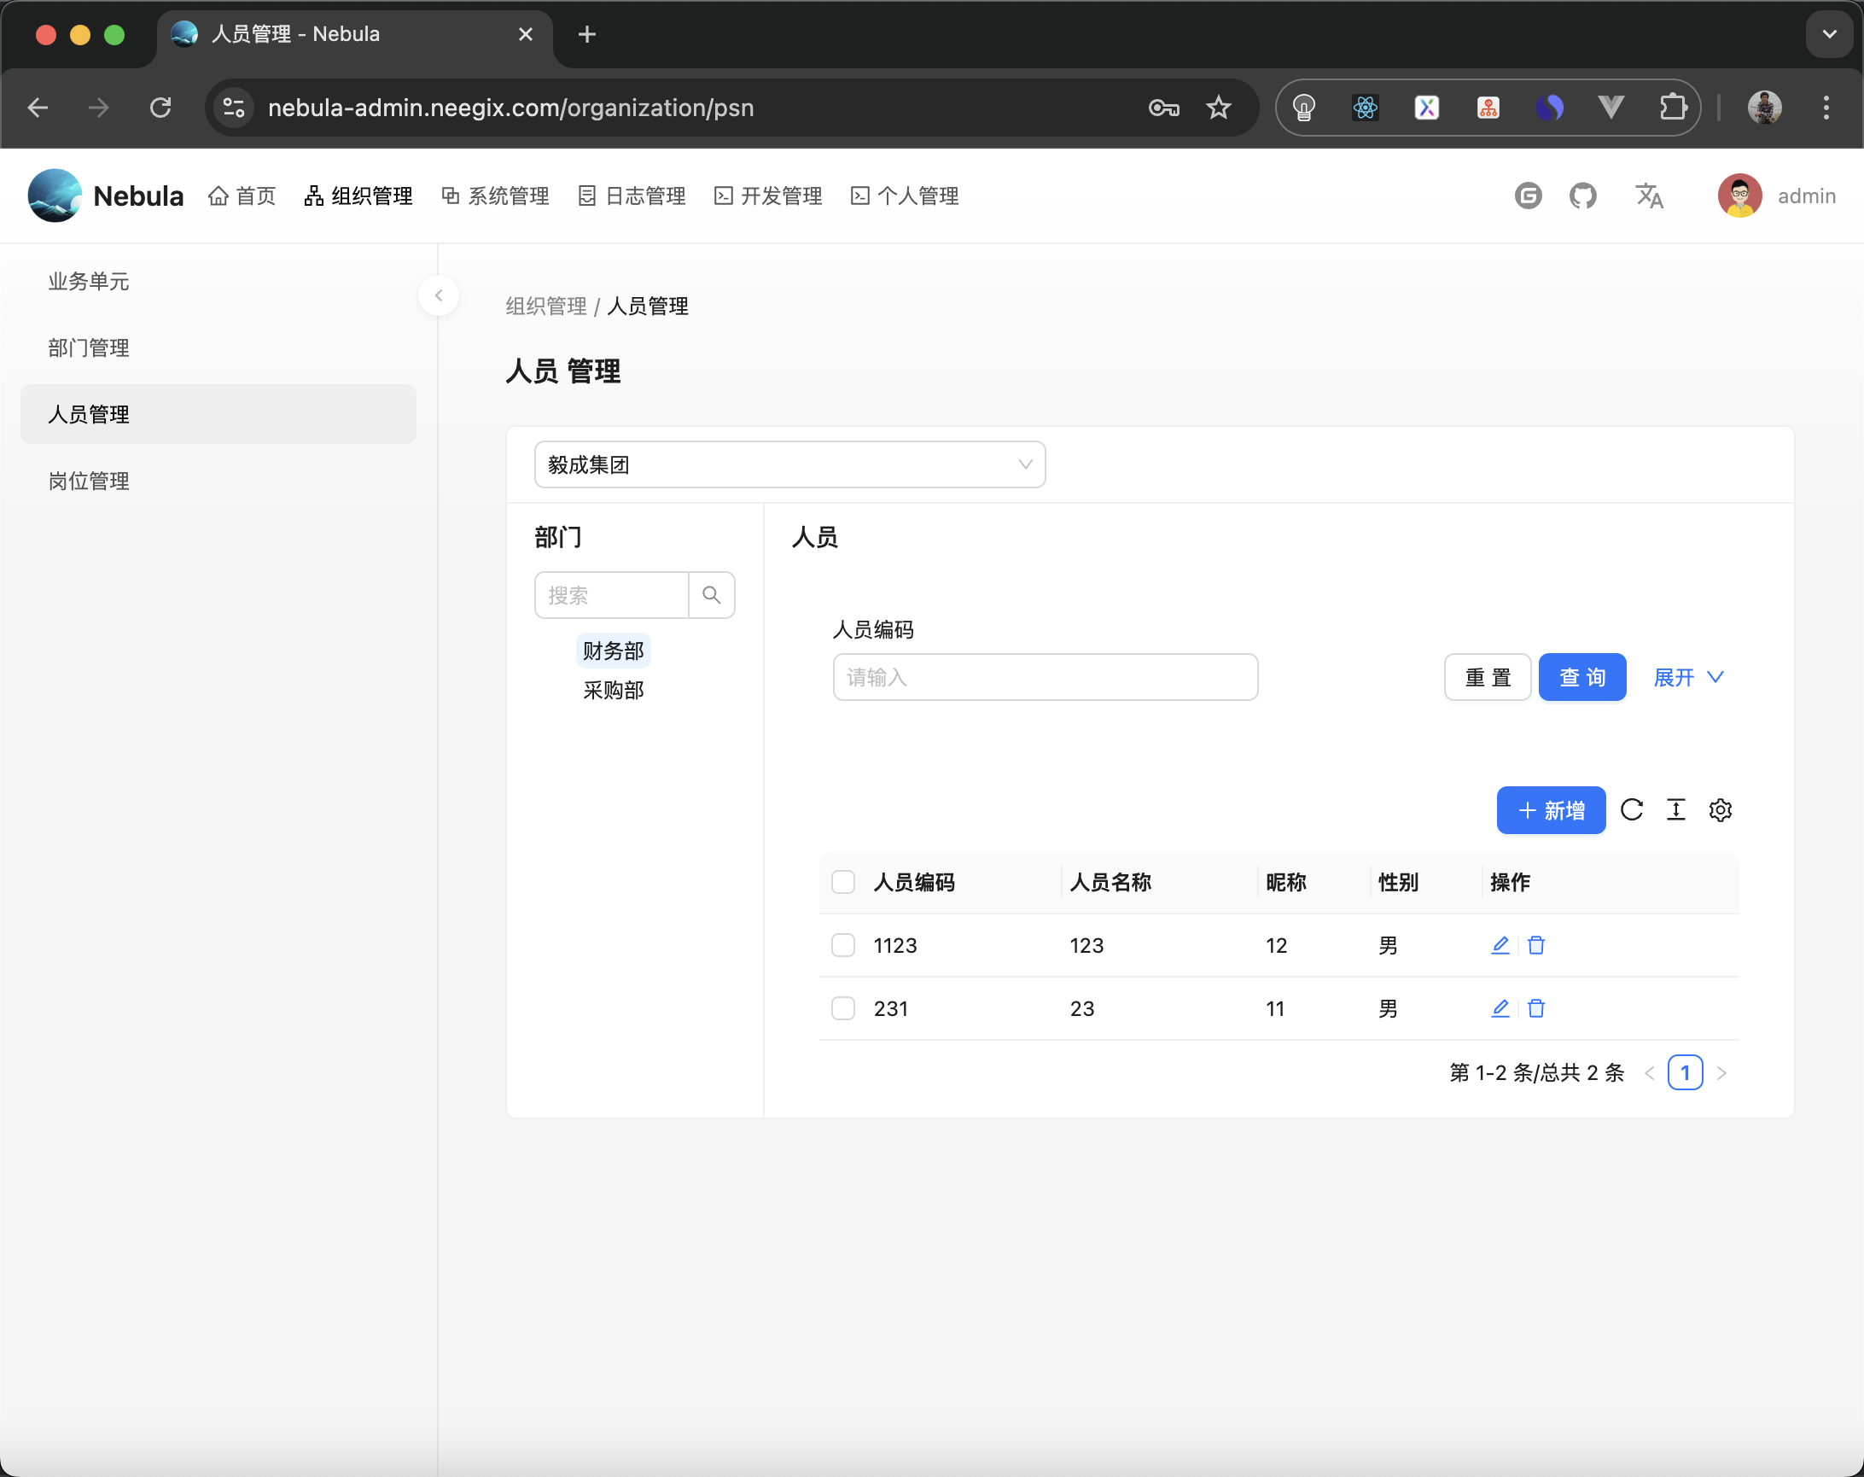Edit employee 1123 using the pencil icon
Viewport: 1864px width, 1477px height.
1500,945
